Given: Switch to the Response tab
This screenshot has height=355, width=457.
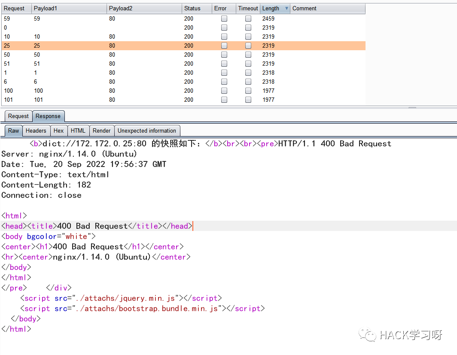Looking at the screenshot, I should click(x=48, y=116).
